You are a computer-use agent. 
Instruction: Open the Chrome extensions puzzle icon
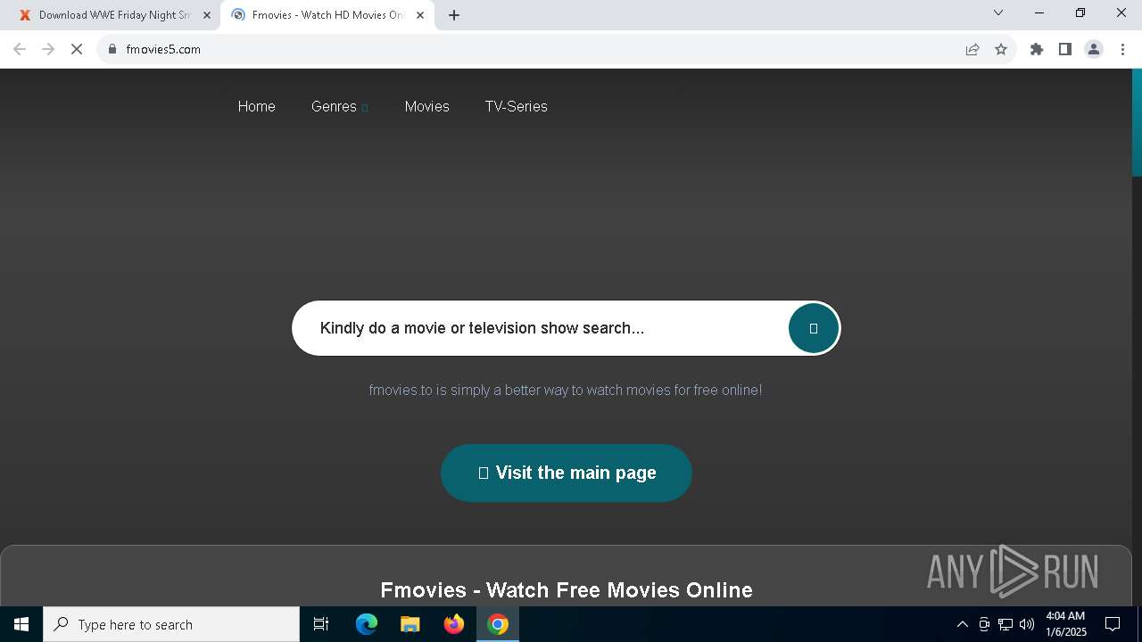click(1037, 49)
